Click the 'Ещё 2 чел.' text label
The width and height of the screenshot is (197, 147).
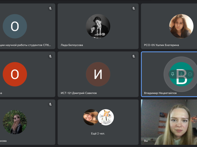98,134
